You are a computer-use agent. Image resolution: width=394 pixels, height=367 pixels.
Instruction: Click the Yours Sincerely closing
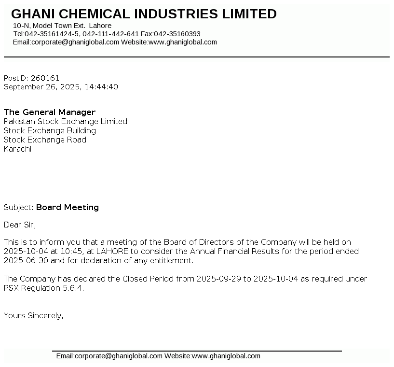click(33, 315)
